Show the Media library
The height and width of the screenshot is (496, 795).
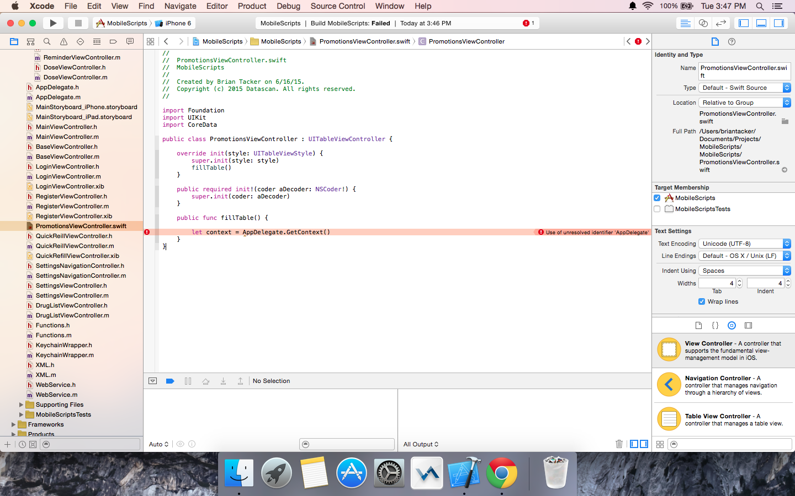[748, 326]
